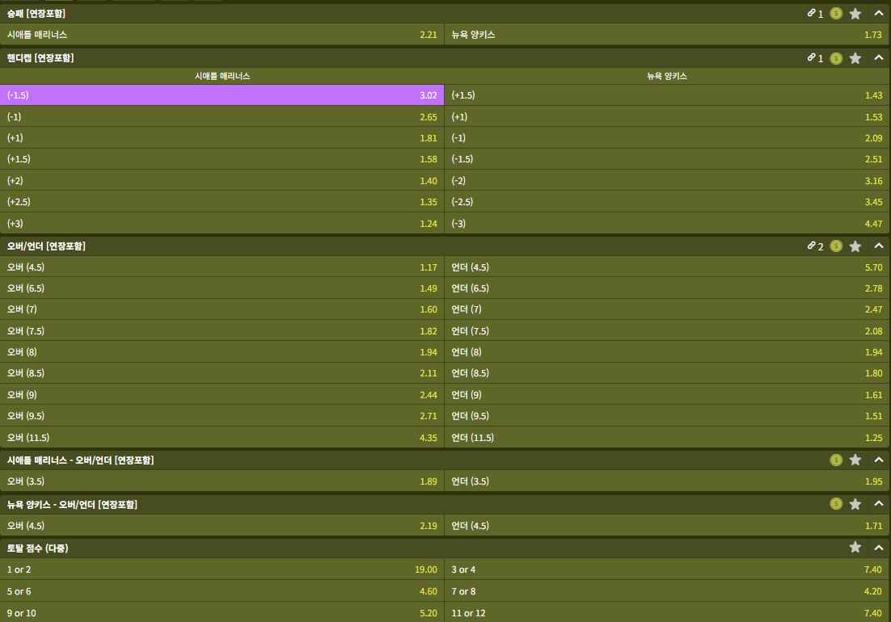
Task: Collapse 시애틀 매리너스 - 오버/언더 section
Action: pyautogui.click(x=879, y=460)
